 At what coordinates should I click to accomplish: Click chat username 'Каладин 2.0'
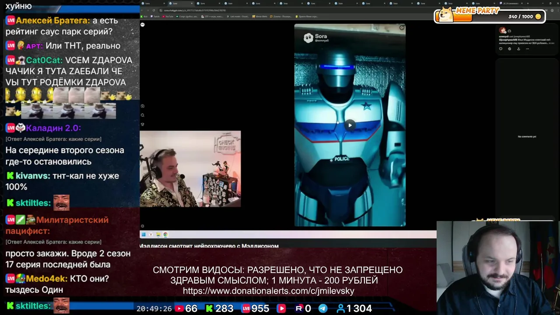click(x=53, y=128)
